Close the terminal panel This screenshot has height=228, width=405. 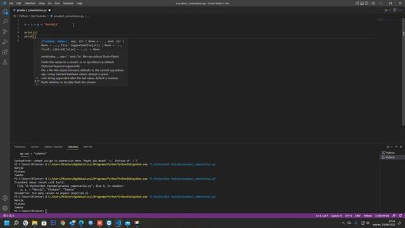coord(401,147)
